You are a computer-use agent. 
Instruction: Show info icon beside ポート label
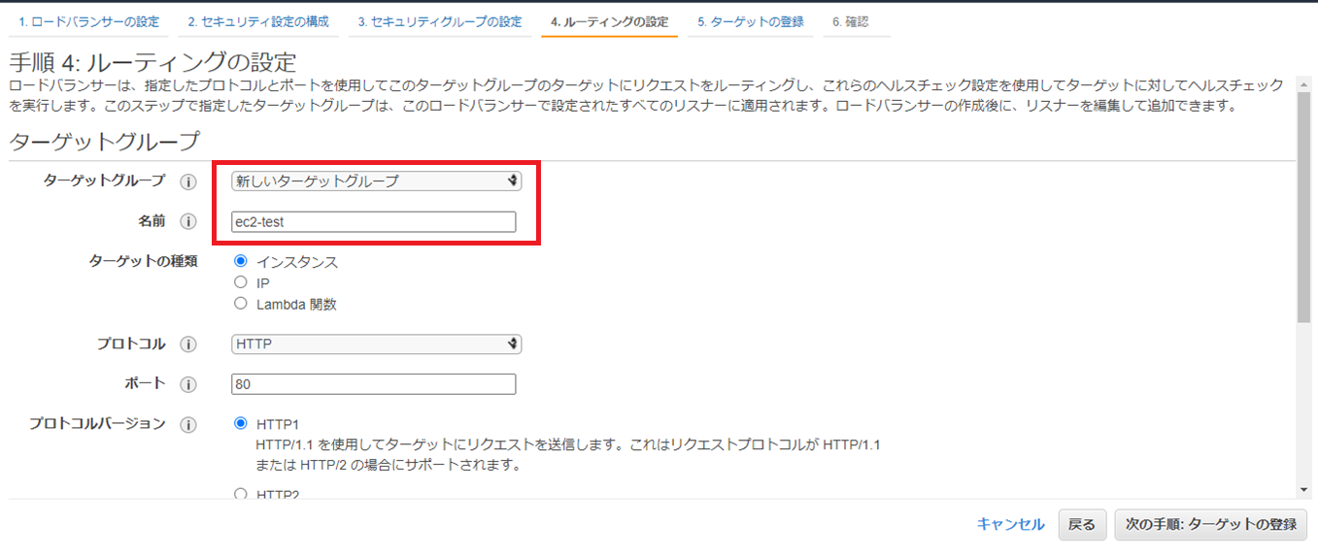pos(188,384)
